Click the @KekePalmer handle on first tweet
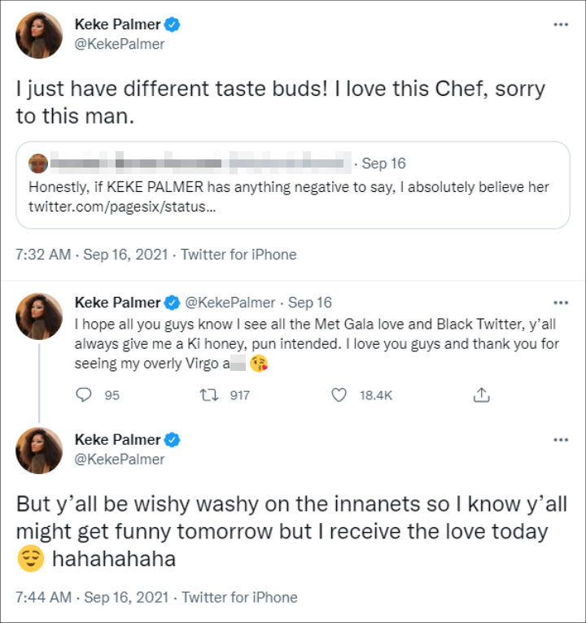 [120, 45]
